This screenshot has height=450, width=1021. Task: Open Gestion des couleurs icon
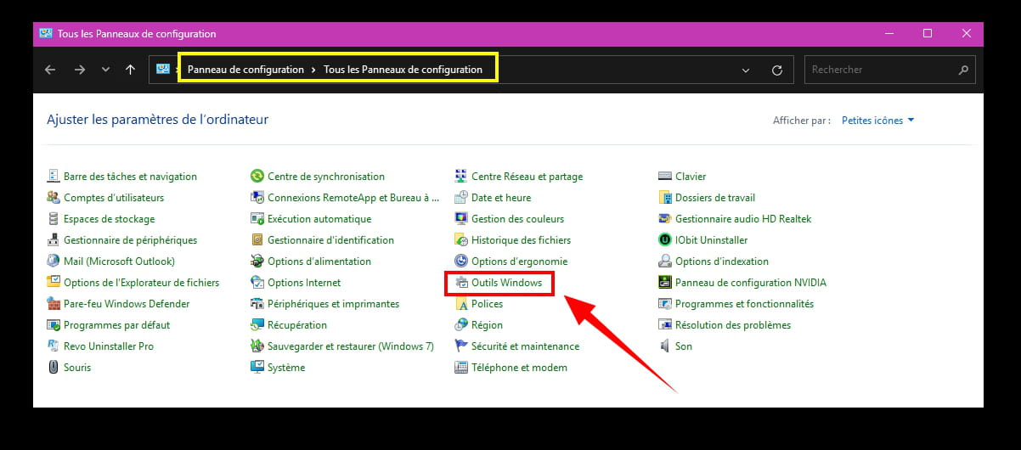tap(461, 219)
